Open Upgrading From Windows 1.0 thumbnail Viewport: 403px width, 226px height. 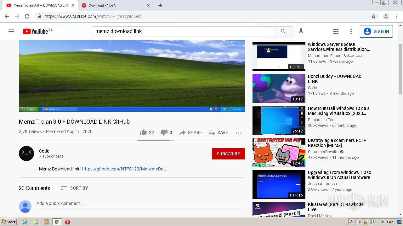pos(279,185)
